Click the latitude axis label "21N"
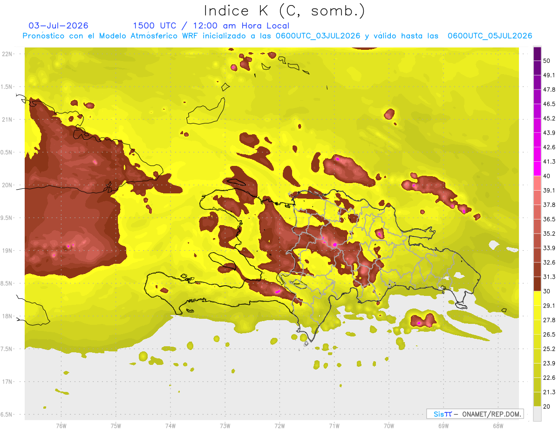This screenshot has height=432, width=559. point(8,119)
